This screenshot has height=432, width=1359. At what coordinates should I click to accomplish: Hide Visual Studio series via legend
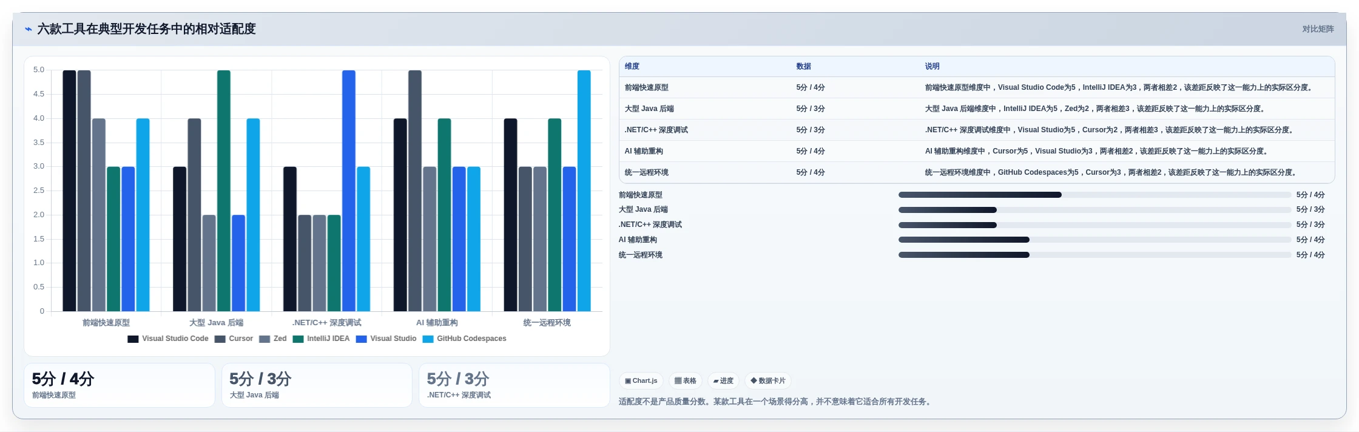(x=386, y=339)
